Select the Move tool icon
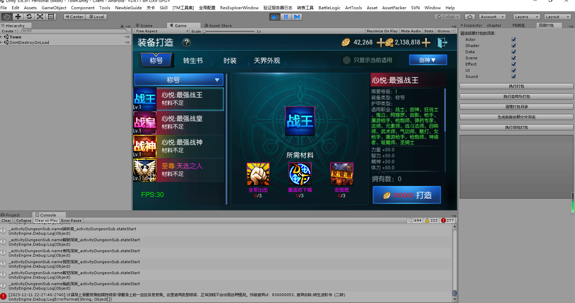Screen dimensions: 575x303 pos(18,17)
